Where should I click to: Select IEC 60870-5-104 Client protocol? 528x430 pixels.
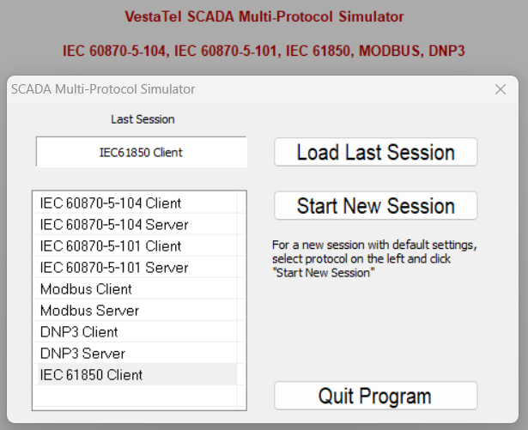(x=111, y=203)
